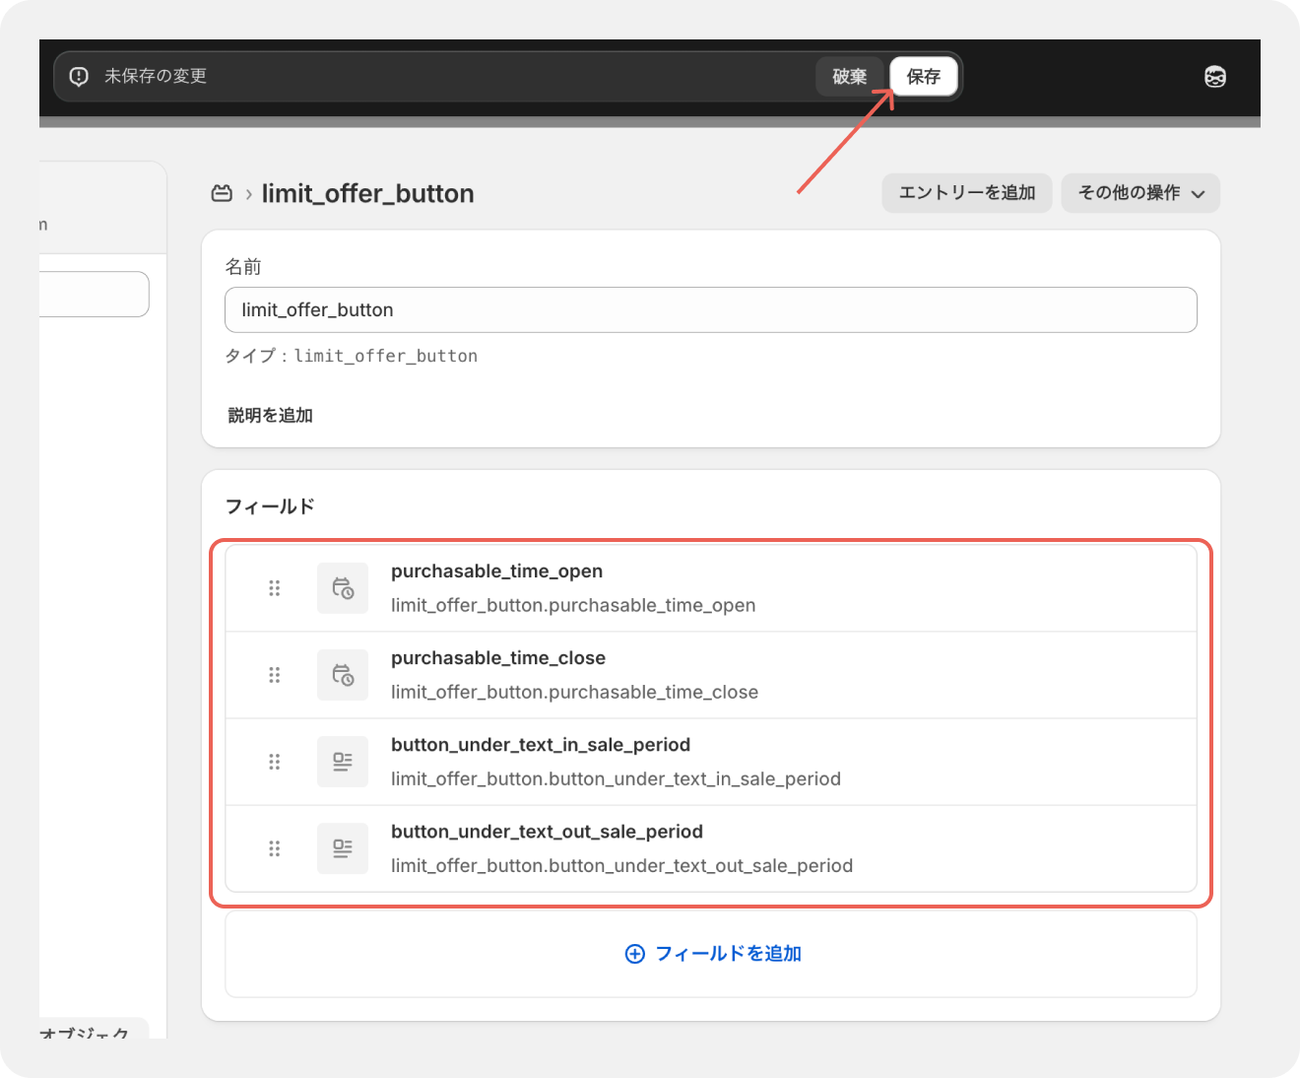The height and width of the screenshot is (1078, 1300).
Task: Click drag handle of purchasable_time_close field
Action: click(275, 675)
